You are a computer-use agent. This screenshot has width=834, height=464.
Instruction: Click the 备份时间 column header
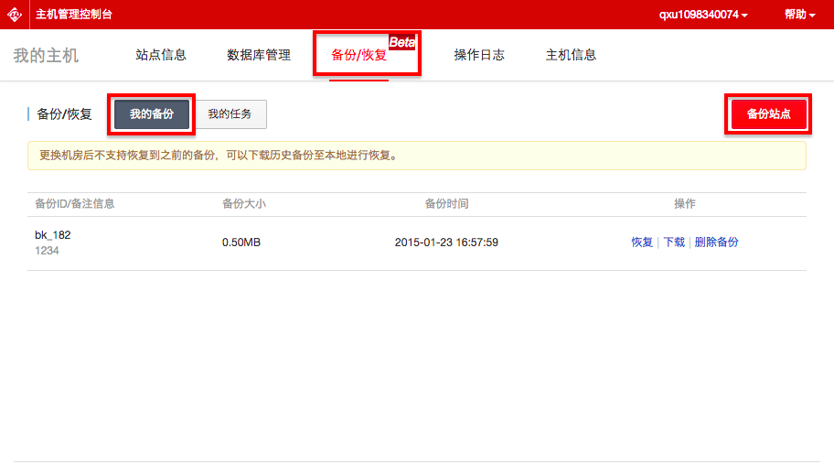pyautogui.click(x=446, y=204)
